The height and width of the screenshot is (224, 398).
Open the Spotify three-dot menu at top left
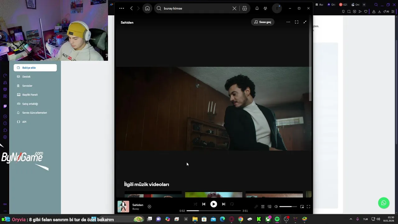pyautogui.click(x=122, y=8)
